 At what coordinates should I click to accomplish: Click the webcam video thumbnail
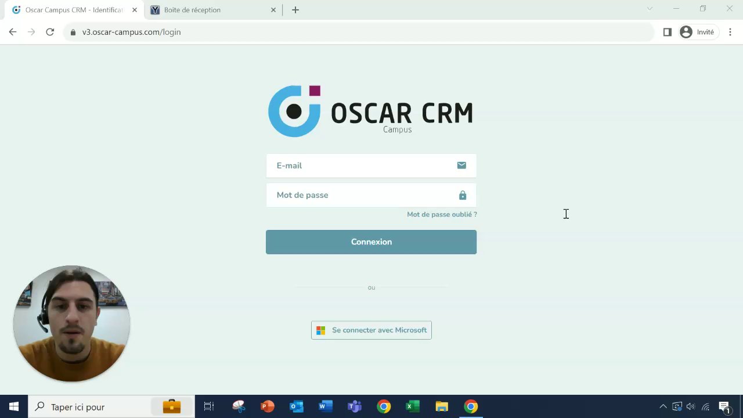click(x=71, y=324)
